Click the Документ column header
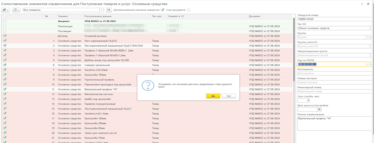The width and height of the screenshot is (374, 143). (x=269, y=16)
